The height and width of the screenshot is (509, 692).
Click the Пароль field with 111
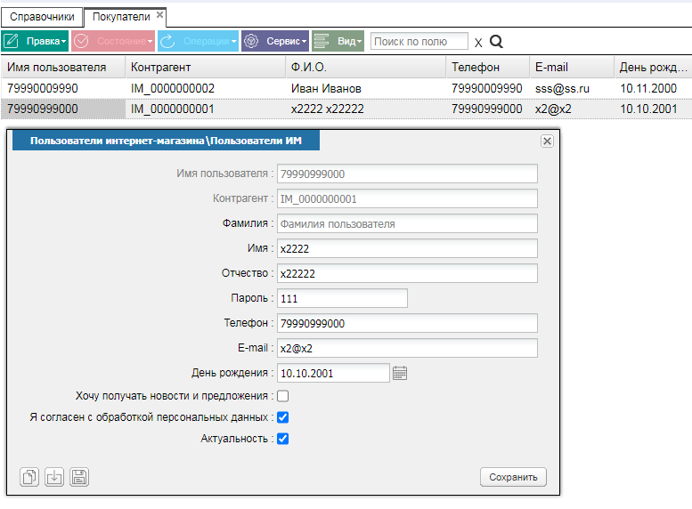pos(342,298)
